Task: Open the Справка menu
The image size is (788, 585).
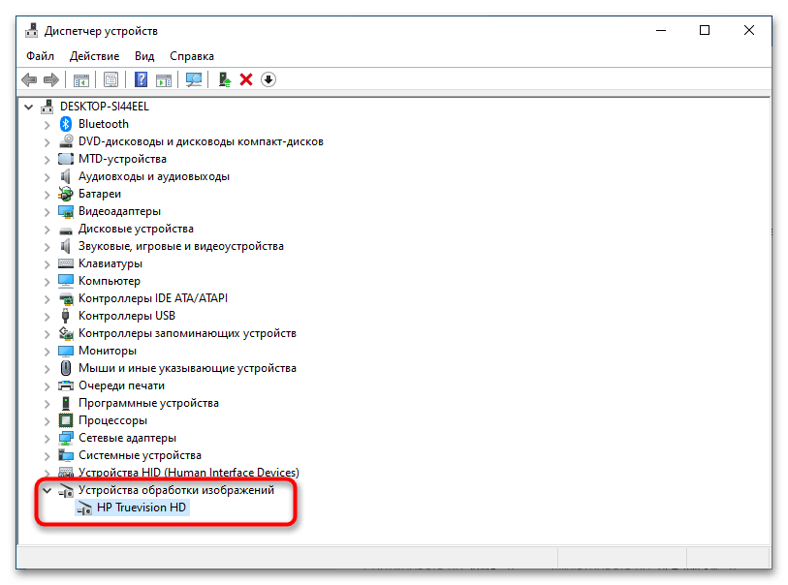Action: 192,56
